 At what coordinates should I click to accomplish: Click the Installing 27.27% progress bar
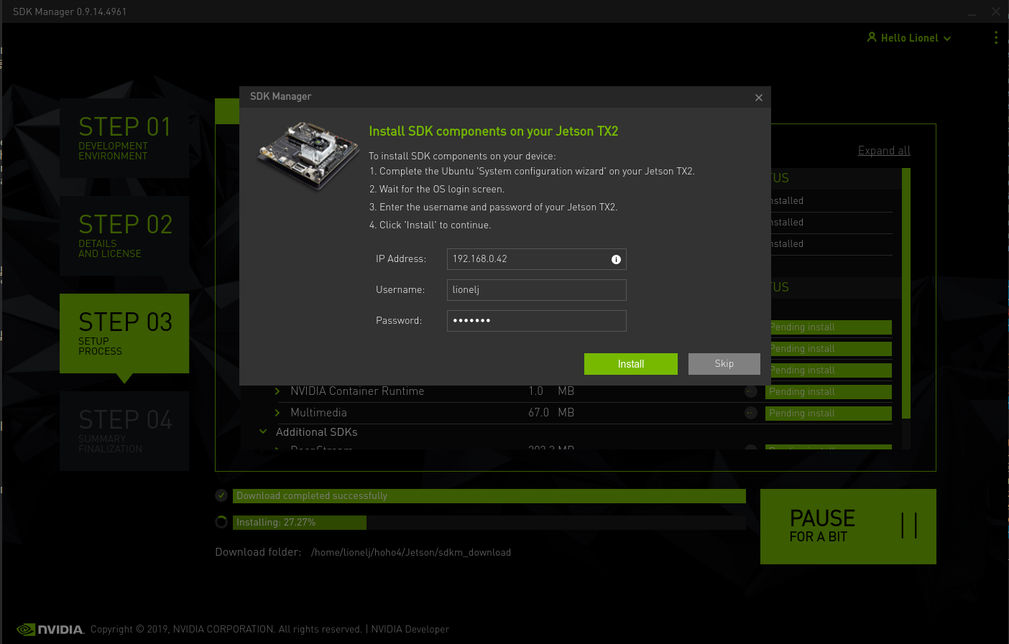click(x=489, y=523)
